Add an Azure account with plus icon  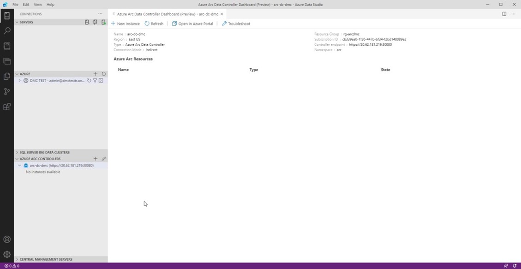point(96,74)
